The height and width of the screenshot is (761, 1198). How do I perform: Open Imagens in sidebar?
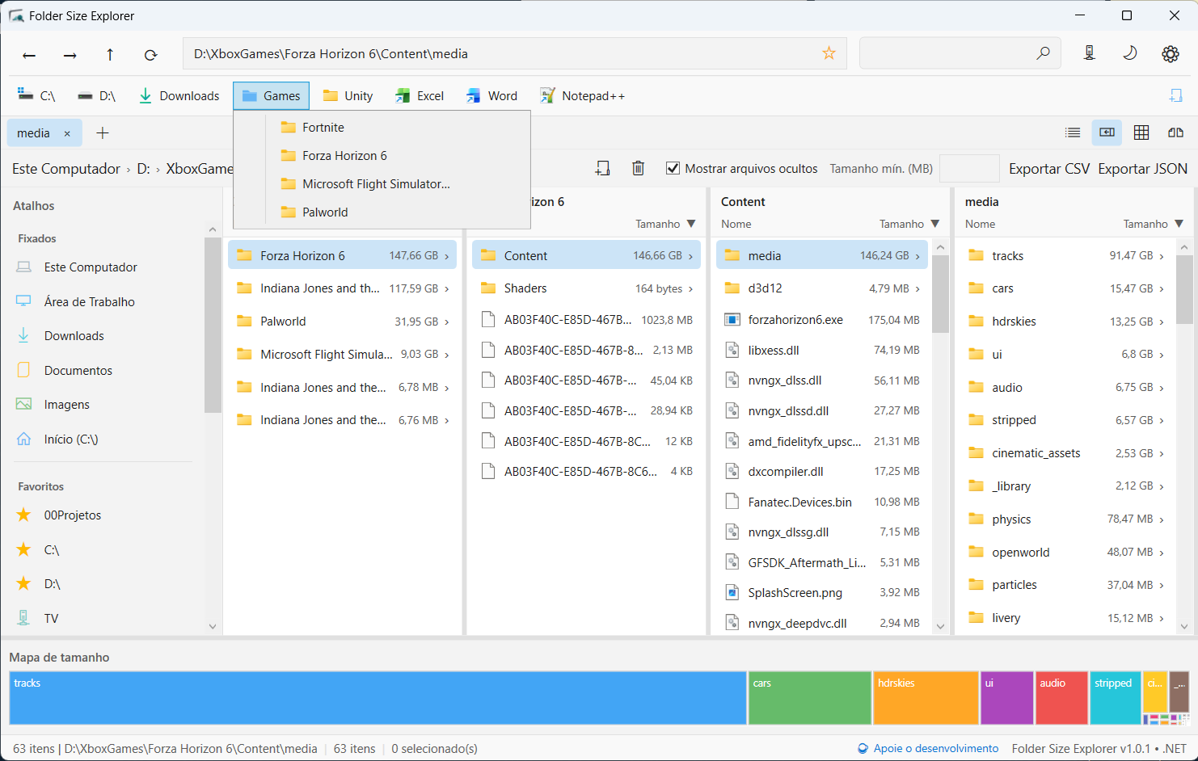[66, 405]
